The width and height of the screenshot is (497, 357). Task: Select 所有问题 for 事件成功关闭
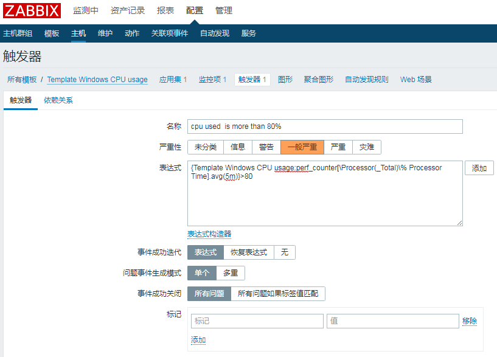pos(209,294)
